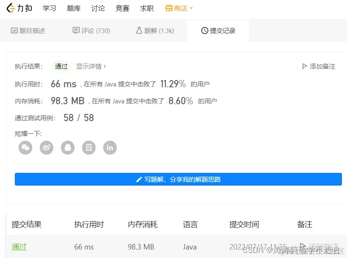The height and width of the screenshot is (258, 347).
Task: Open the 竞赛 menu item
Action: tap(122, 8)
